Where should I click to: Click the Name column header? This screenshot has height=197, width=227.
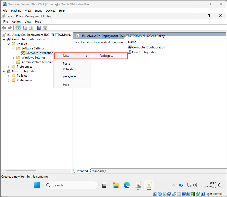point(149,42)
